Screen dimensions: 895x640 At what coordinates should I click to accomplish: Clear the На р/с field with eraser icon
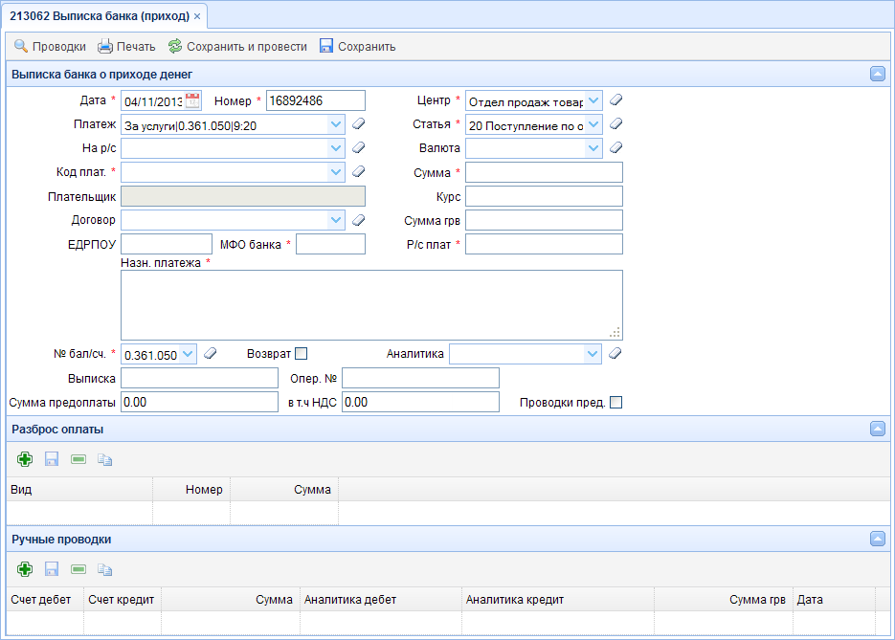358,147
